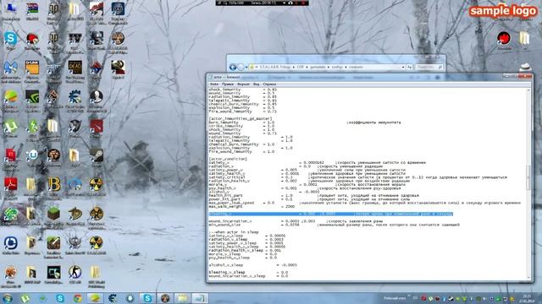Screen dimensions: 542x304
Task: Open the dark CS:GO desktop shortcut
Action: 53,272
